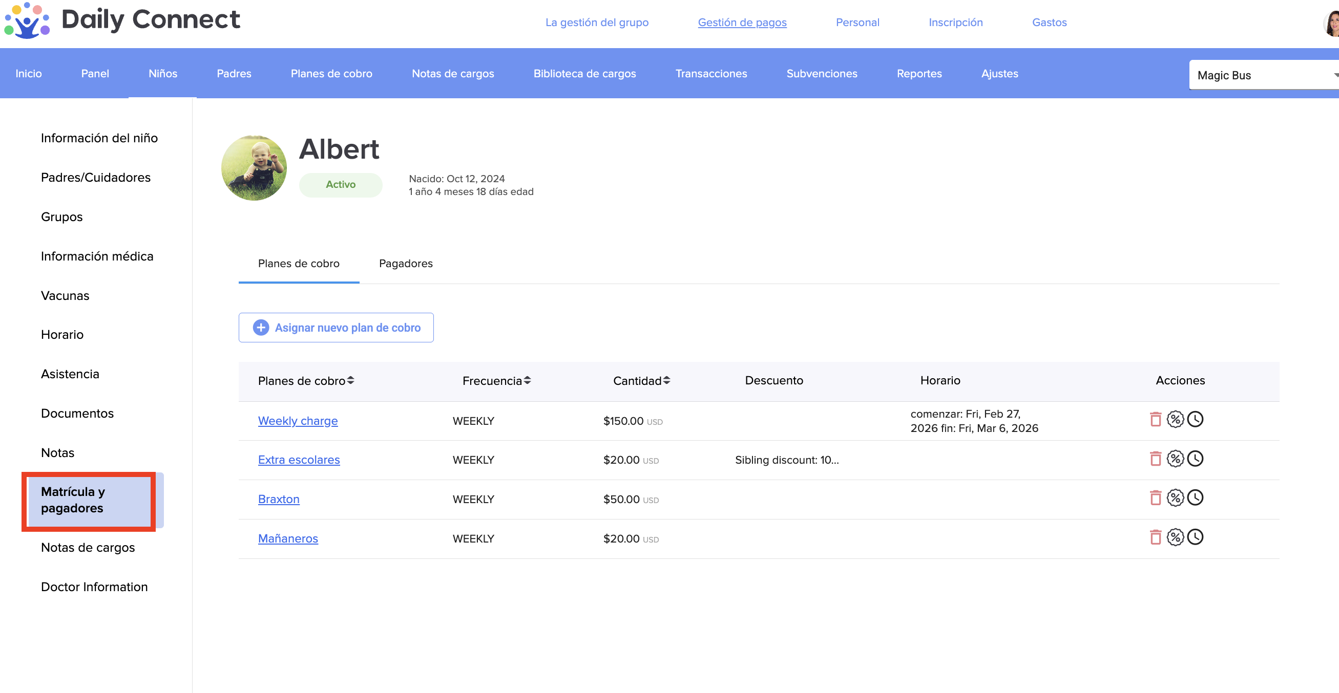1339x693 pixels.
Task: Click trash icon in Braxton row
Action: tap(1155, 497)
